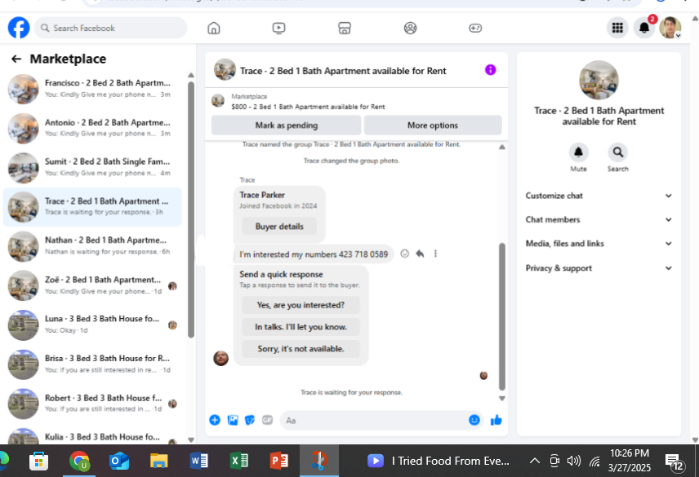Open more actions plus icon in composer
The image size is (699, 477).
pos(215,420)
